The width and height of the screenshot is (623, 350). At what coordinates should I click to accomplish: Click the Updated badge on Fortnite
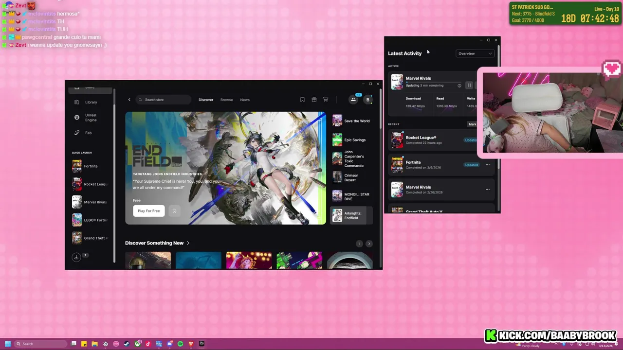471,165
